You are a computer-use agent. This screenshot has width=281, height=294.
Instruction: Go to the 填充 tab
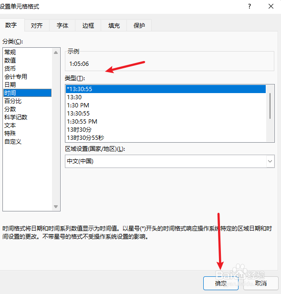[114, 25]
